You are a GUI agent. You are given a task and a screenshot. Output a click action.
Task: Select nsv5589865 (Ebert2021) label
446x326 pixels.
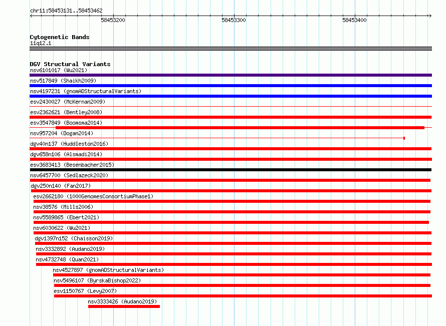tap(66, 217)
